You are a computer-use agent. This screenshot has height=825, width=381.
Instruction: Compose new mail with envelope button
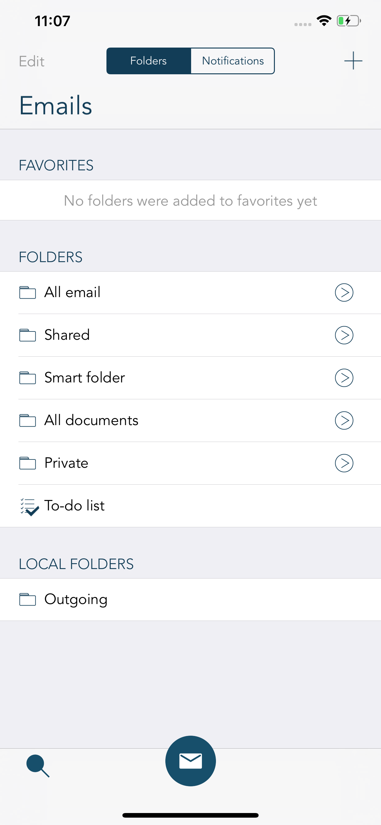pyautogui.click(x=190, y=761)
